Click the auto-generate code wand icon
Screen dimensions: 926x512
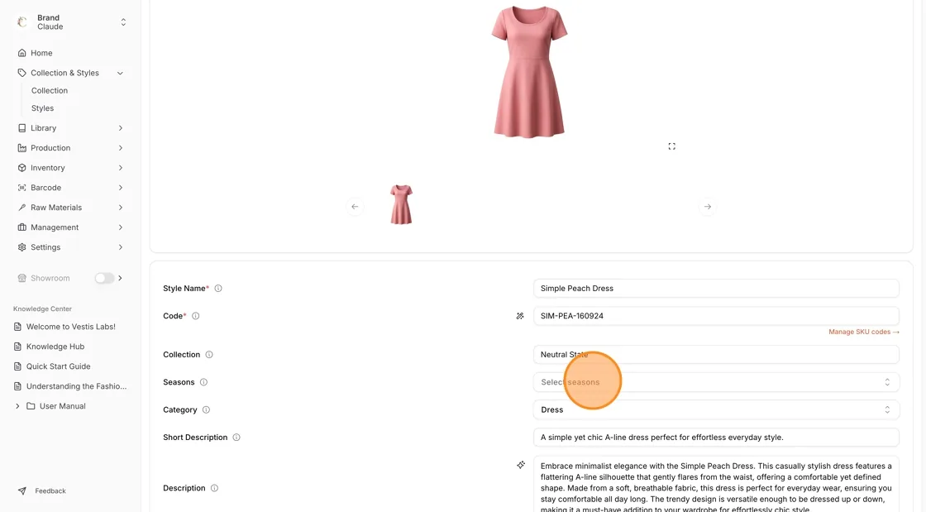pyautogui.click(x=520, y=316)
